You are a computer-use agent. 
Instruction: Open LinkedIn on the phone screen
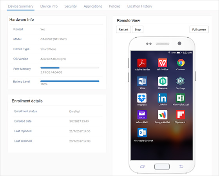(x=163, y=98)
